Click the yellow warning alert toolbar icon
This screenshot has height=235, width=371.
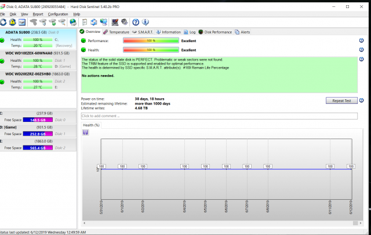pos(13,22)
